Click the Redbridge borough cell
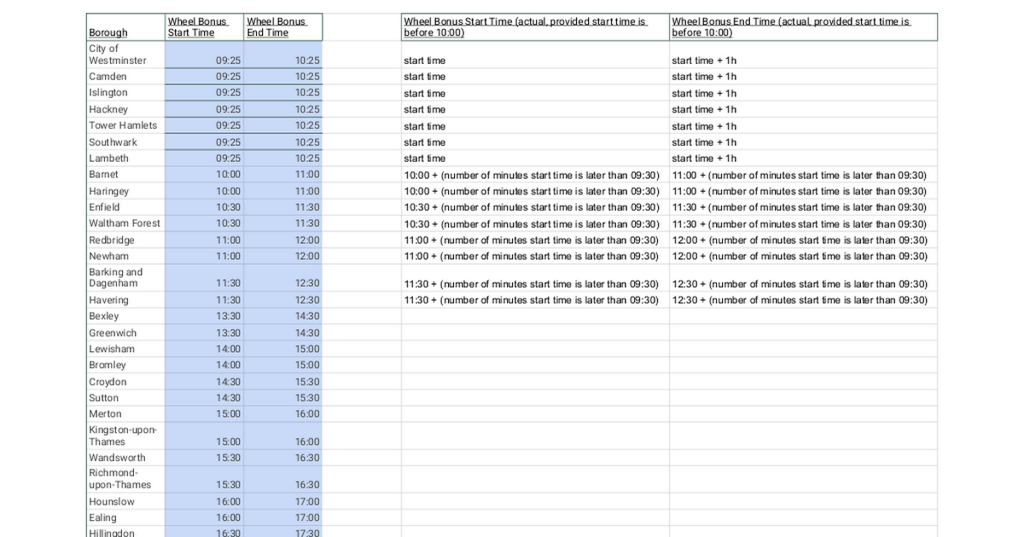This screenshot has width=1024, height=537. pyautogui.click(x=125, y=240)
